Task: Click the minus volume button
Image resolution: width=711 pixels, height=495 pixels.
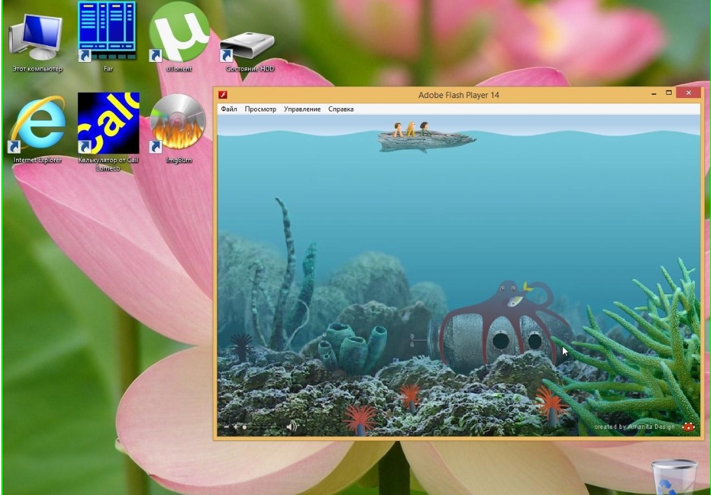Action: pos(227,426)
